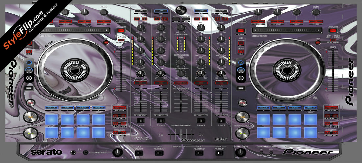Click the CROSS FADER CURVE knob
Image resolution: width=362 pixels, height=163 pixels.
(241, 152)
